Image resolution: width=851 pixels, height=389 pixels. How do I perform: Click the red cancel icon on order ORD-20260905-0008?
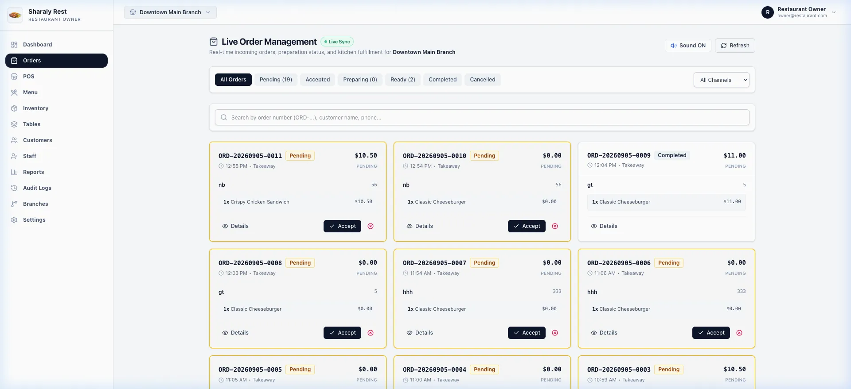point(371,333)
